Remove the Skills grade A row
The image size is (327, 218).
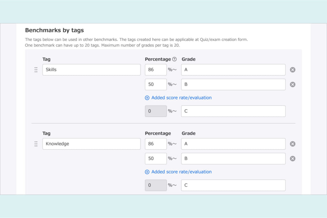point(293,70)
